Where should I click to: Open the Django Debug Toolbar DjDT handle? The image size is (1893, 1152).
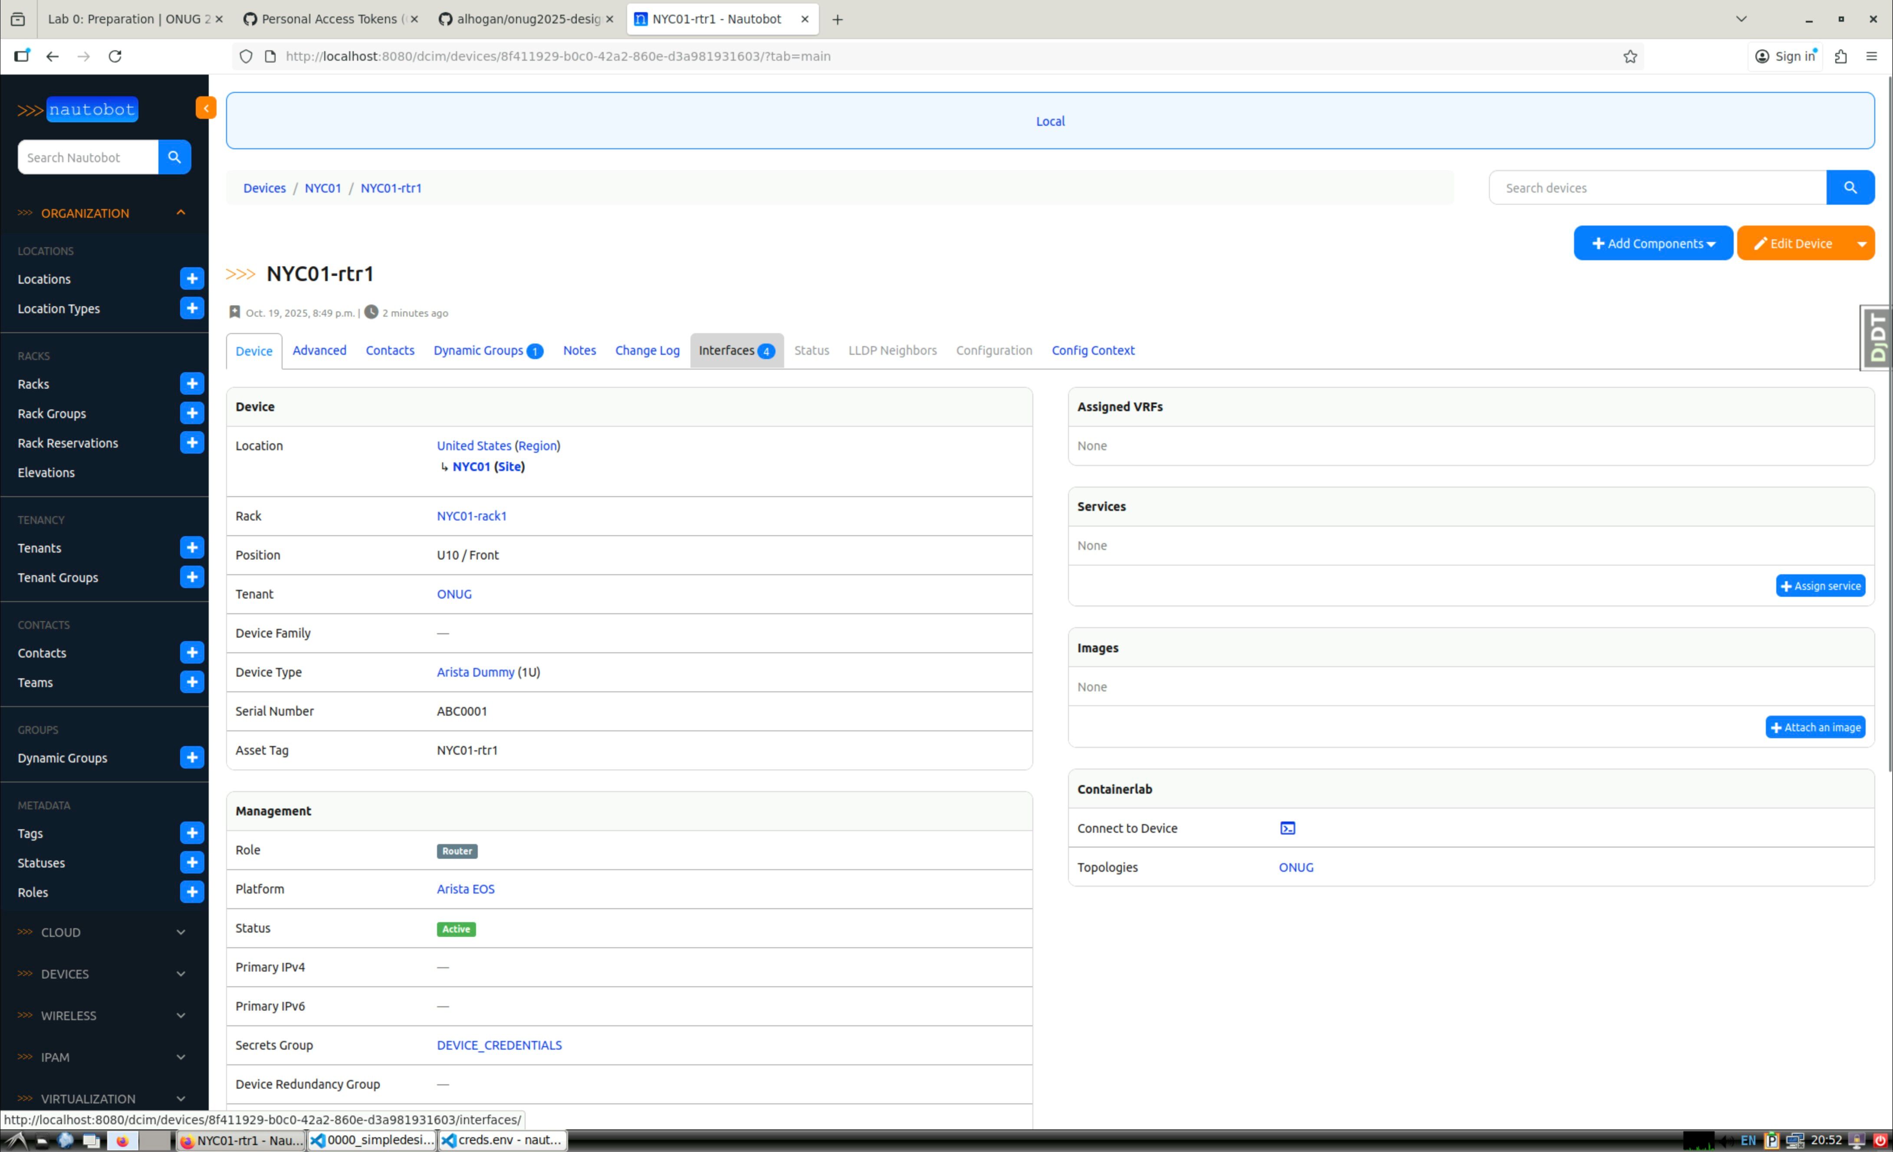coord(1877,338)
